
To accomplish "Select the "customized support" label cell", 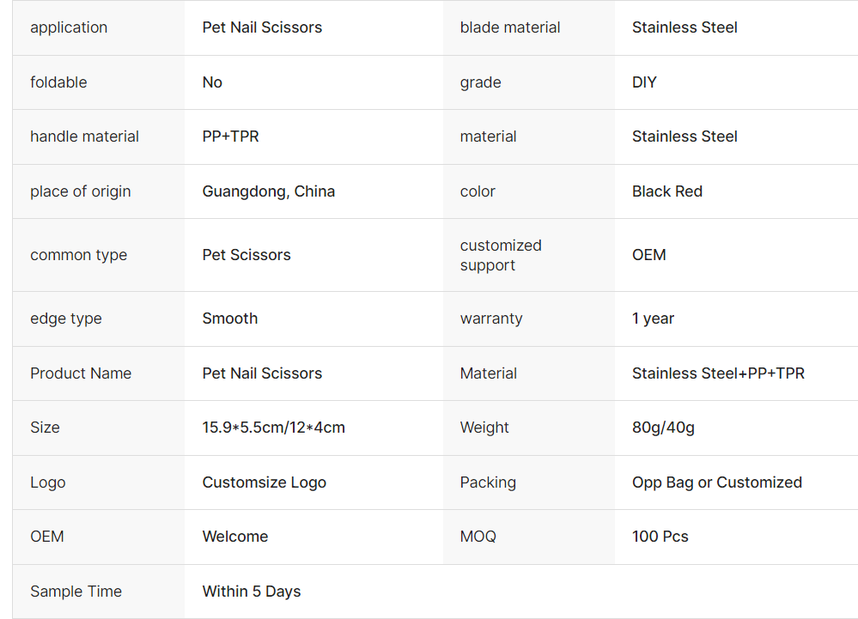I will [500, 255].
